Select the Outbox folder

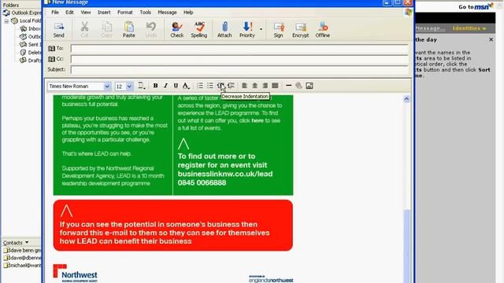31,37
